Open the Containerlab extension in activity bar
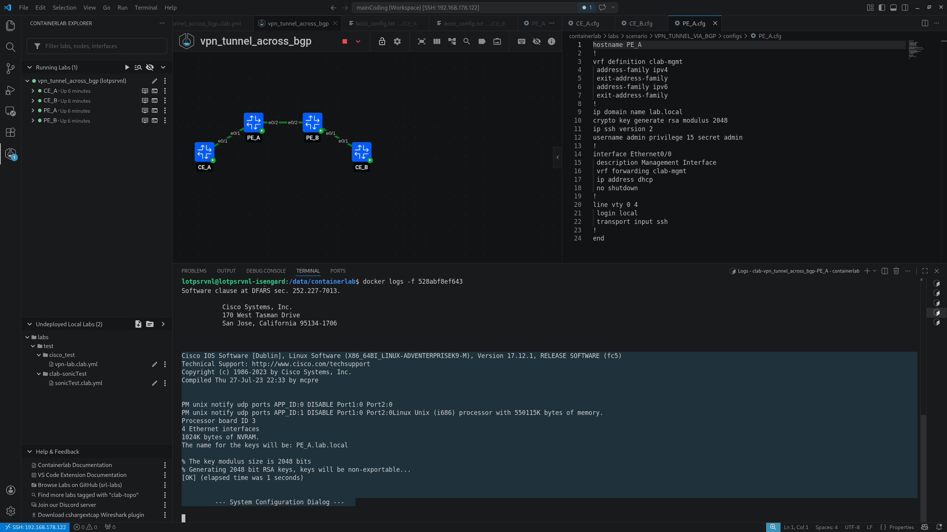The height and width of the screenshot is (532, 947). pyautogui.click(x=10, y=153)
